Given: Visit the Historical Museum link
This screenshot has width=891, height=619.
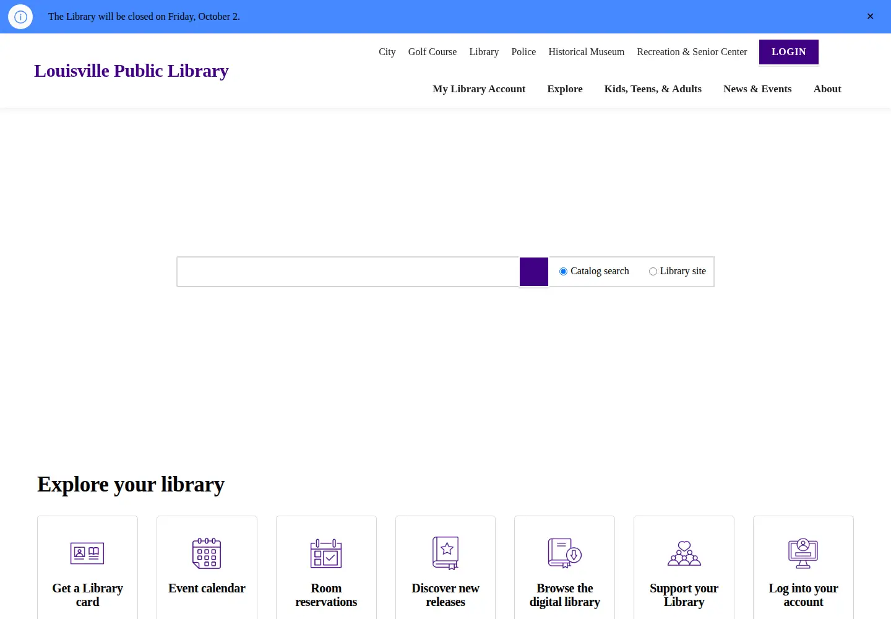Looking at the screenshot, I should (587, 52).
